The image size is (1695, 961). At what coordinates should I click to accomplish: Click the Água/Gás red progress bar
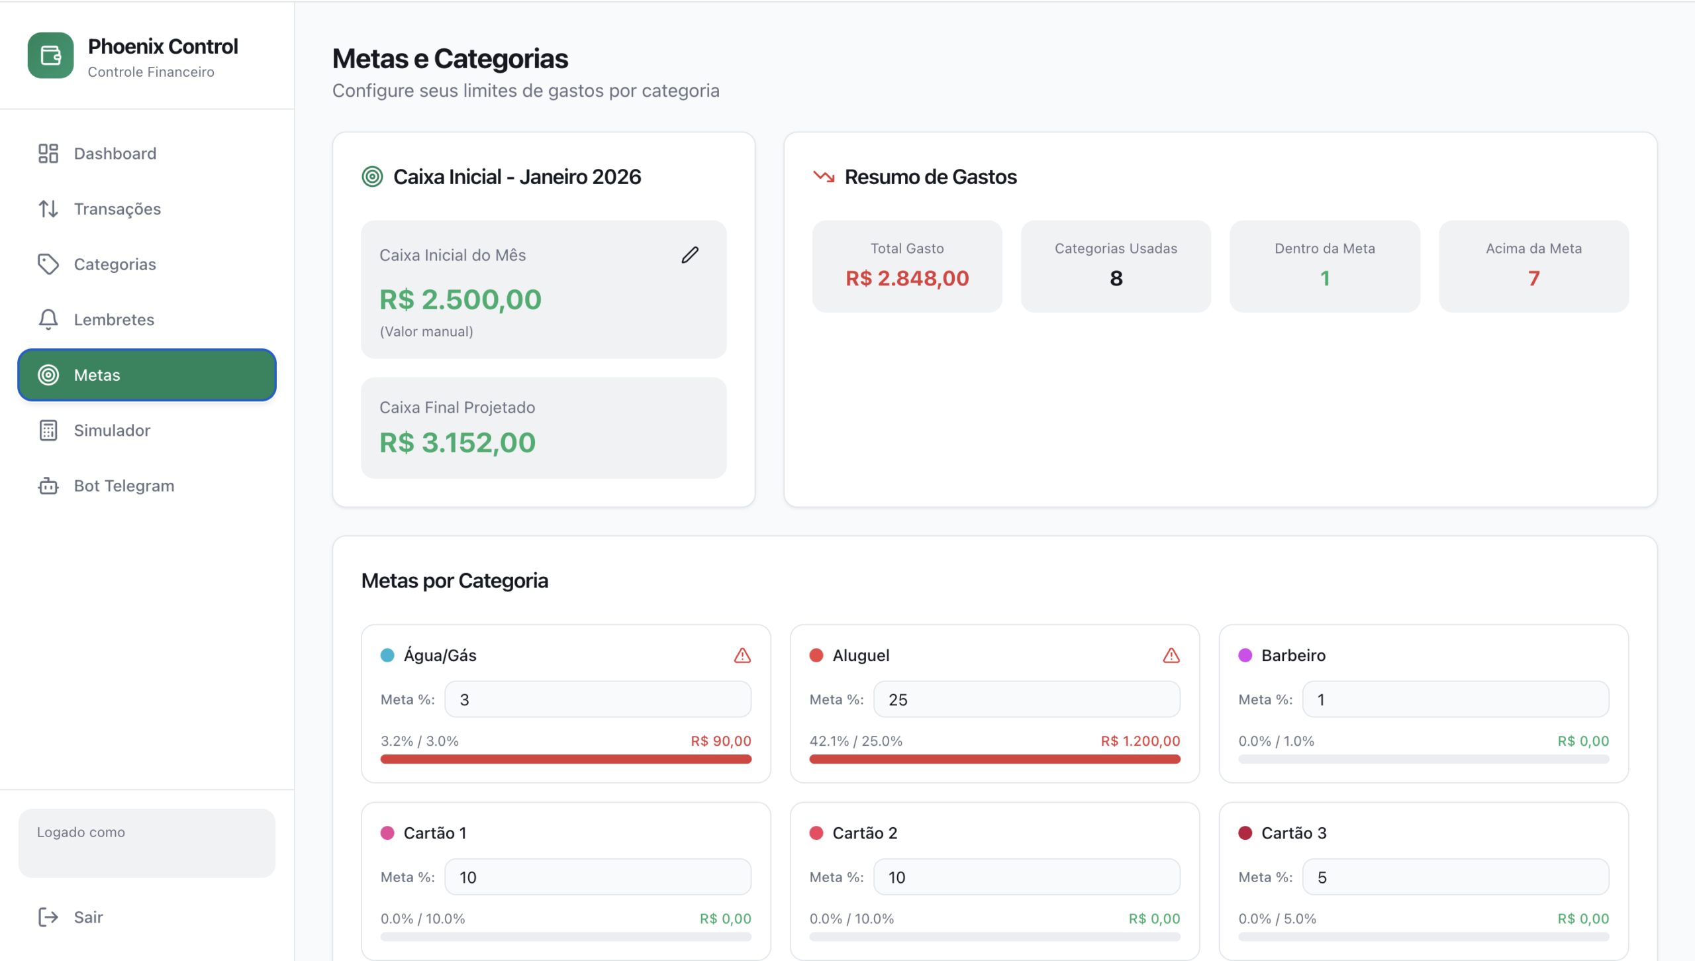click(566, 760)
